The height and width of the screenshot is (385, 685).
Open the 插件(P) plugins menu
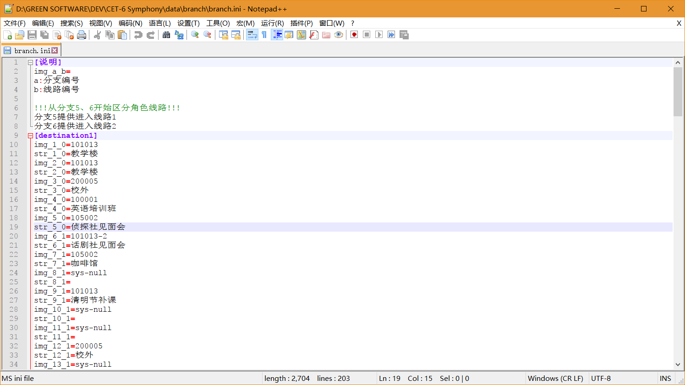(301, 23)
